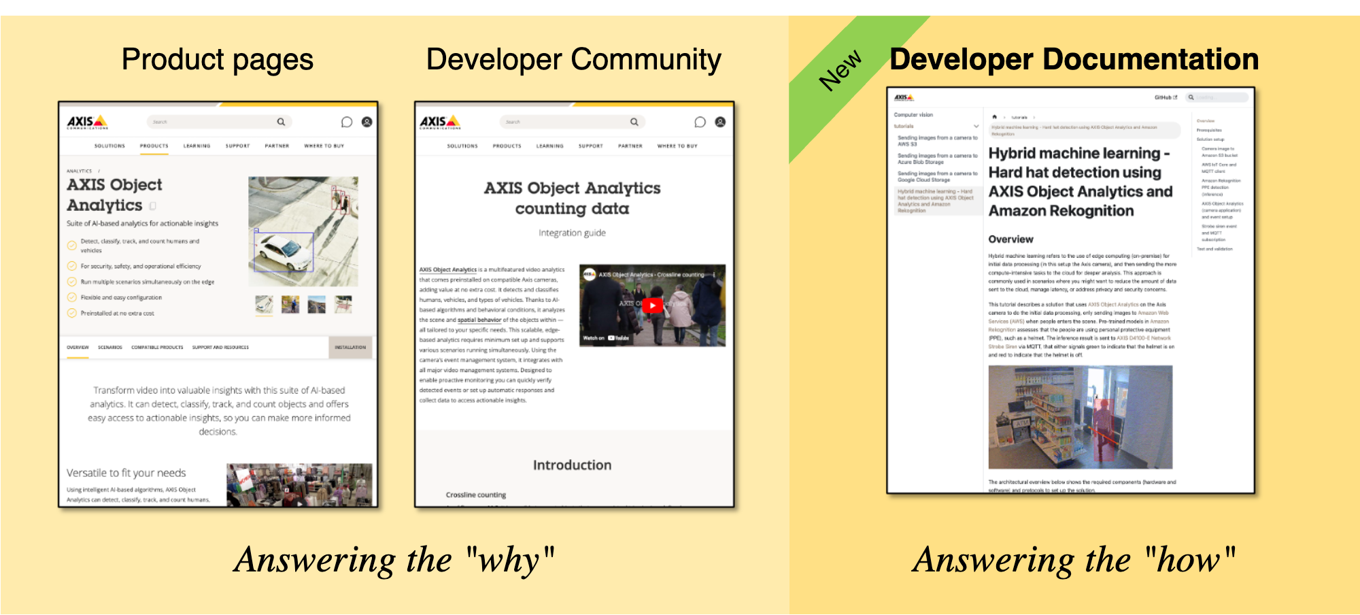
Task: Click main car detection product image
Action: point(303,232)
